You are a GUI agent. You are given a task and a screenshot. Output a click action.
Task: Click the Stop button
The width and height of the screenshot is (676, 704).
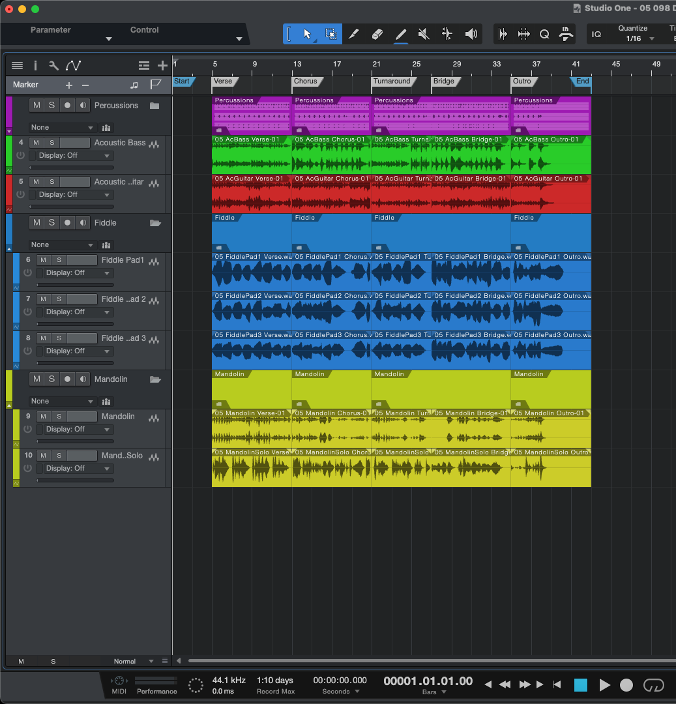(x=581, y=685)
